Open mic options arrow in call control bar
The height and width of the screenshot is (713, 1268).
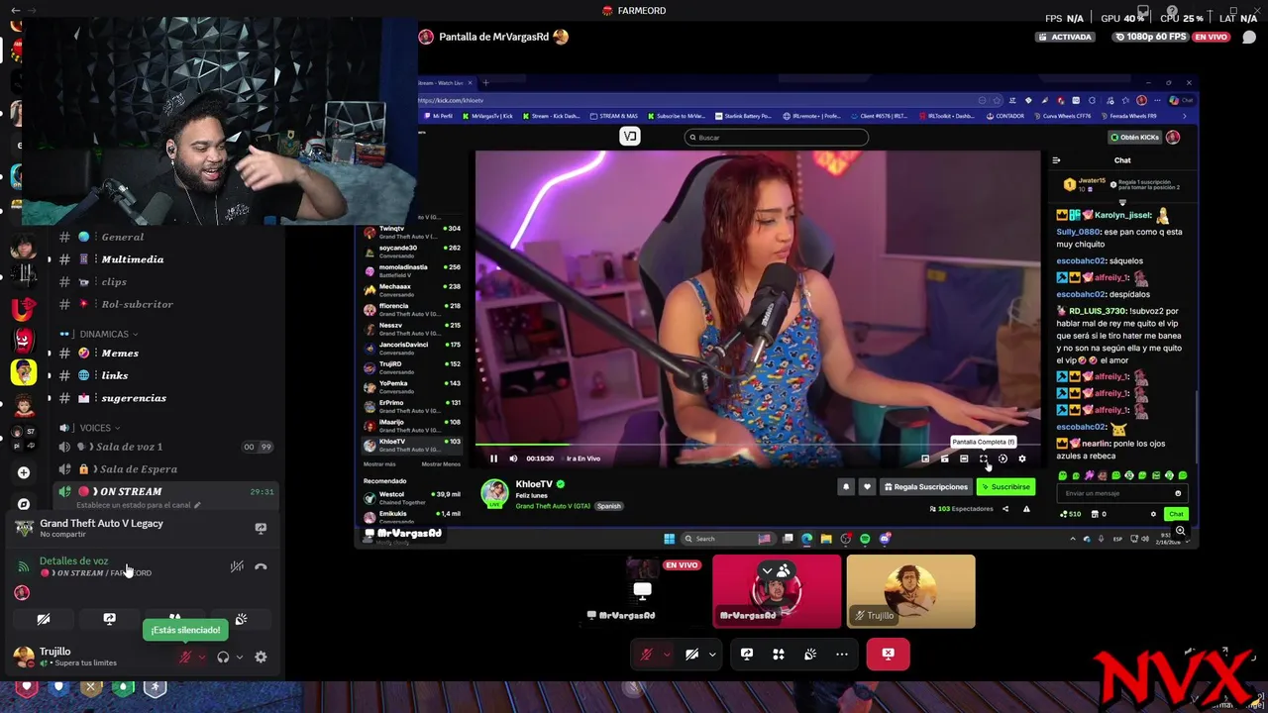667,654
